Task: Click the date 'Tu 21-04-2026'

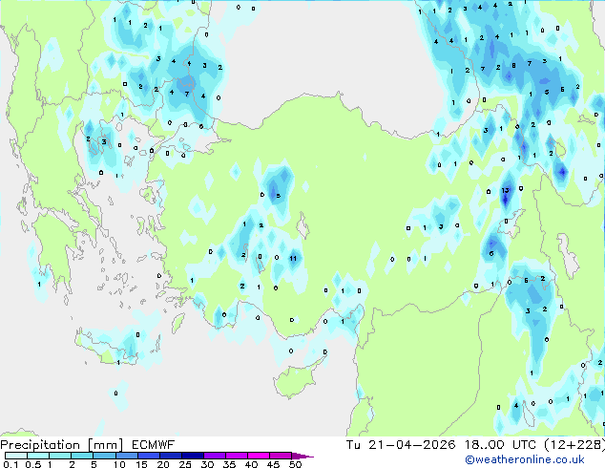Action: (401, 445)
